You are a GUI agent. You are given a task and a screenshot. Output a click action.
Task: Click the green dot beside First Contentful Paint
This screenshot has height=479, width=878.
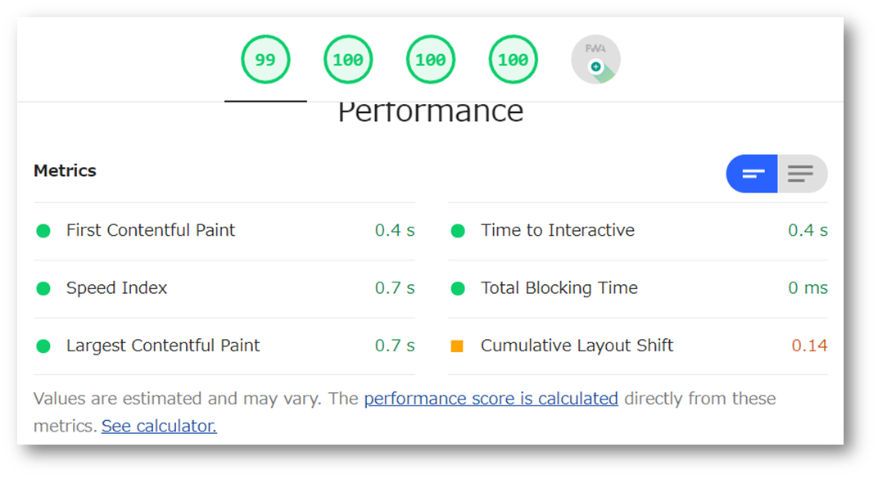(x=43, y=231)
